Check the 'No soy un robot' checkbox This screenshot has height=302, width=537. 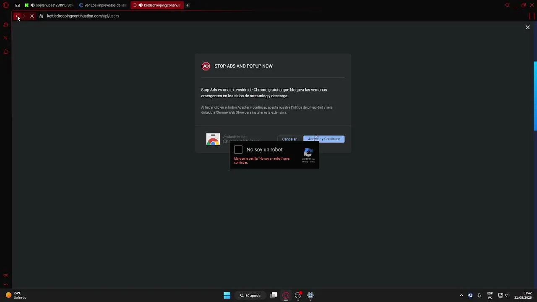click(238, 150)
